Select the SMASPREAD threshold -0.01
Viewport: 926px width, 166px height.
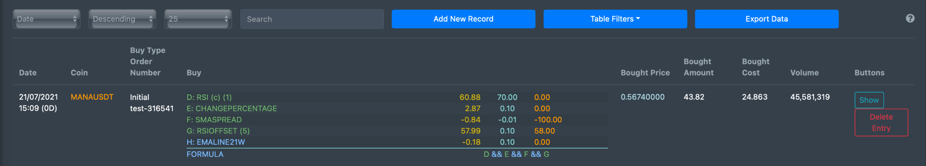tap(507, 120)
